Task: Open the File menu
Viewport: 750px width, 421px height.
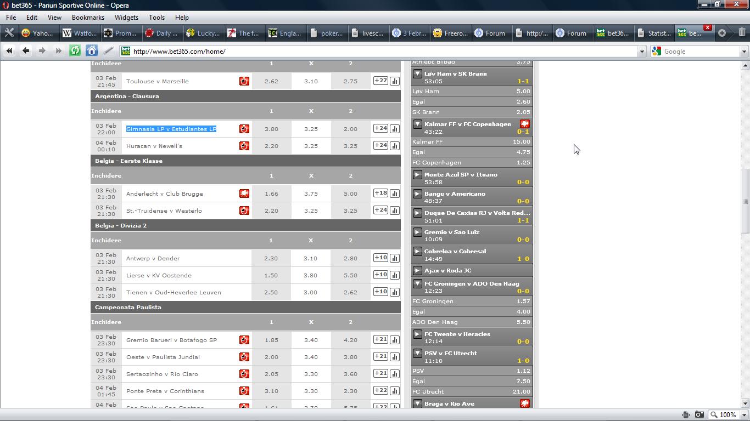Action: 11,17
